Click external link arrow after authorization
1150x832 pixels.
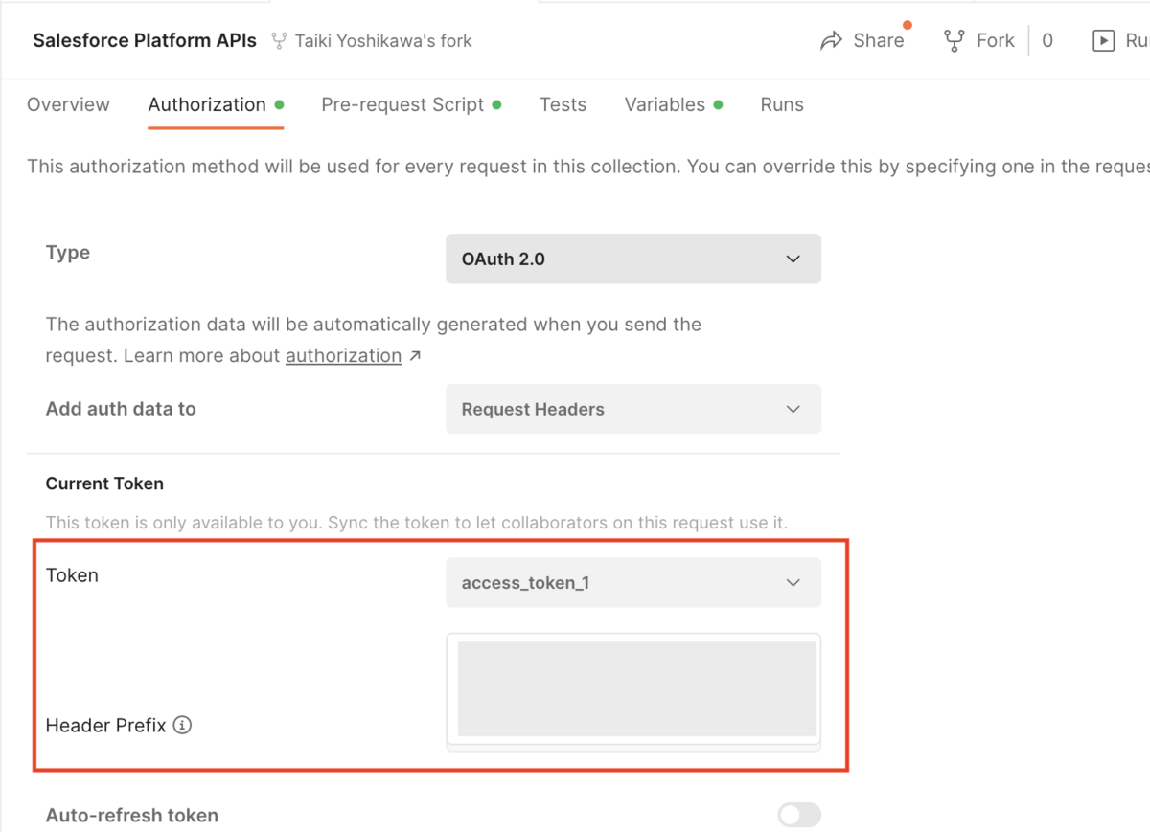click(415, 356)
